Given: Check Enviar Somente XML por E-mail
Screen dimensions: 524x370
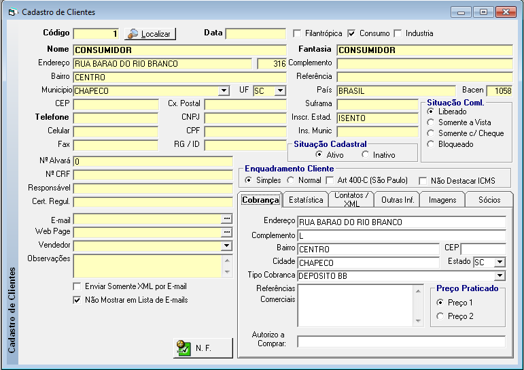Looking at the screenshot, I should pyautogui.click(x=77, y=286).
